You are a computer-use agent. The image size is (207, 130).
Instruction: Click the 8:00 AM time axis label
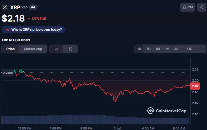(x=179, y=128)
